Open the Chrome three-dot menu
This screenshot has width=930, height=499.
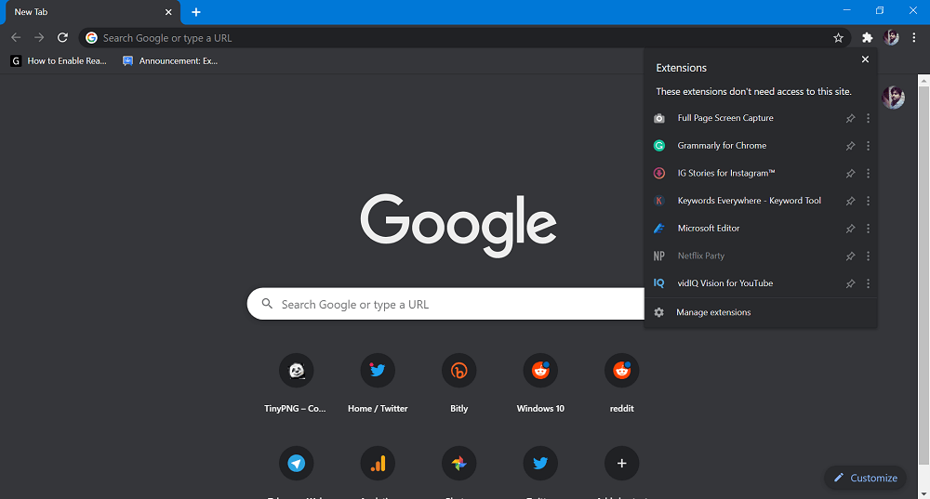(x=914, y=38)
